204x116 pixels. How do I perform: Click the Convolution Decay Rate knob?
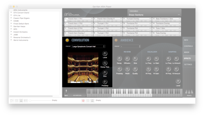pos(105,63)
